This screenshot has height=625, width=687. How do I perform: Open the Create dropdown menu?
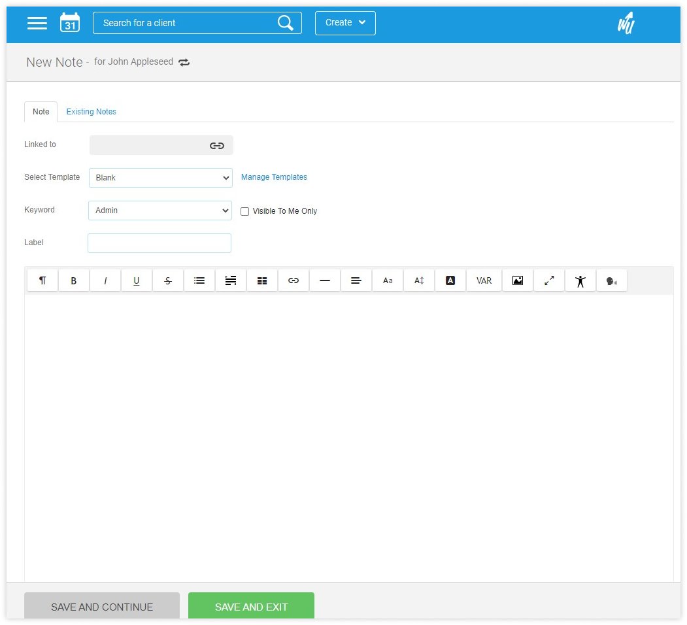[x=345, y=23]
